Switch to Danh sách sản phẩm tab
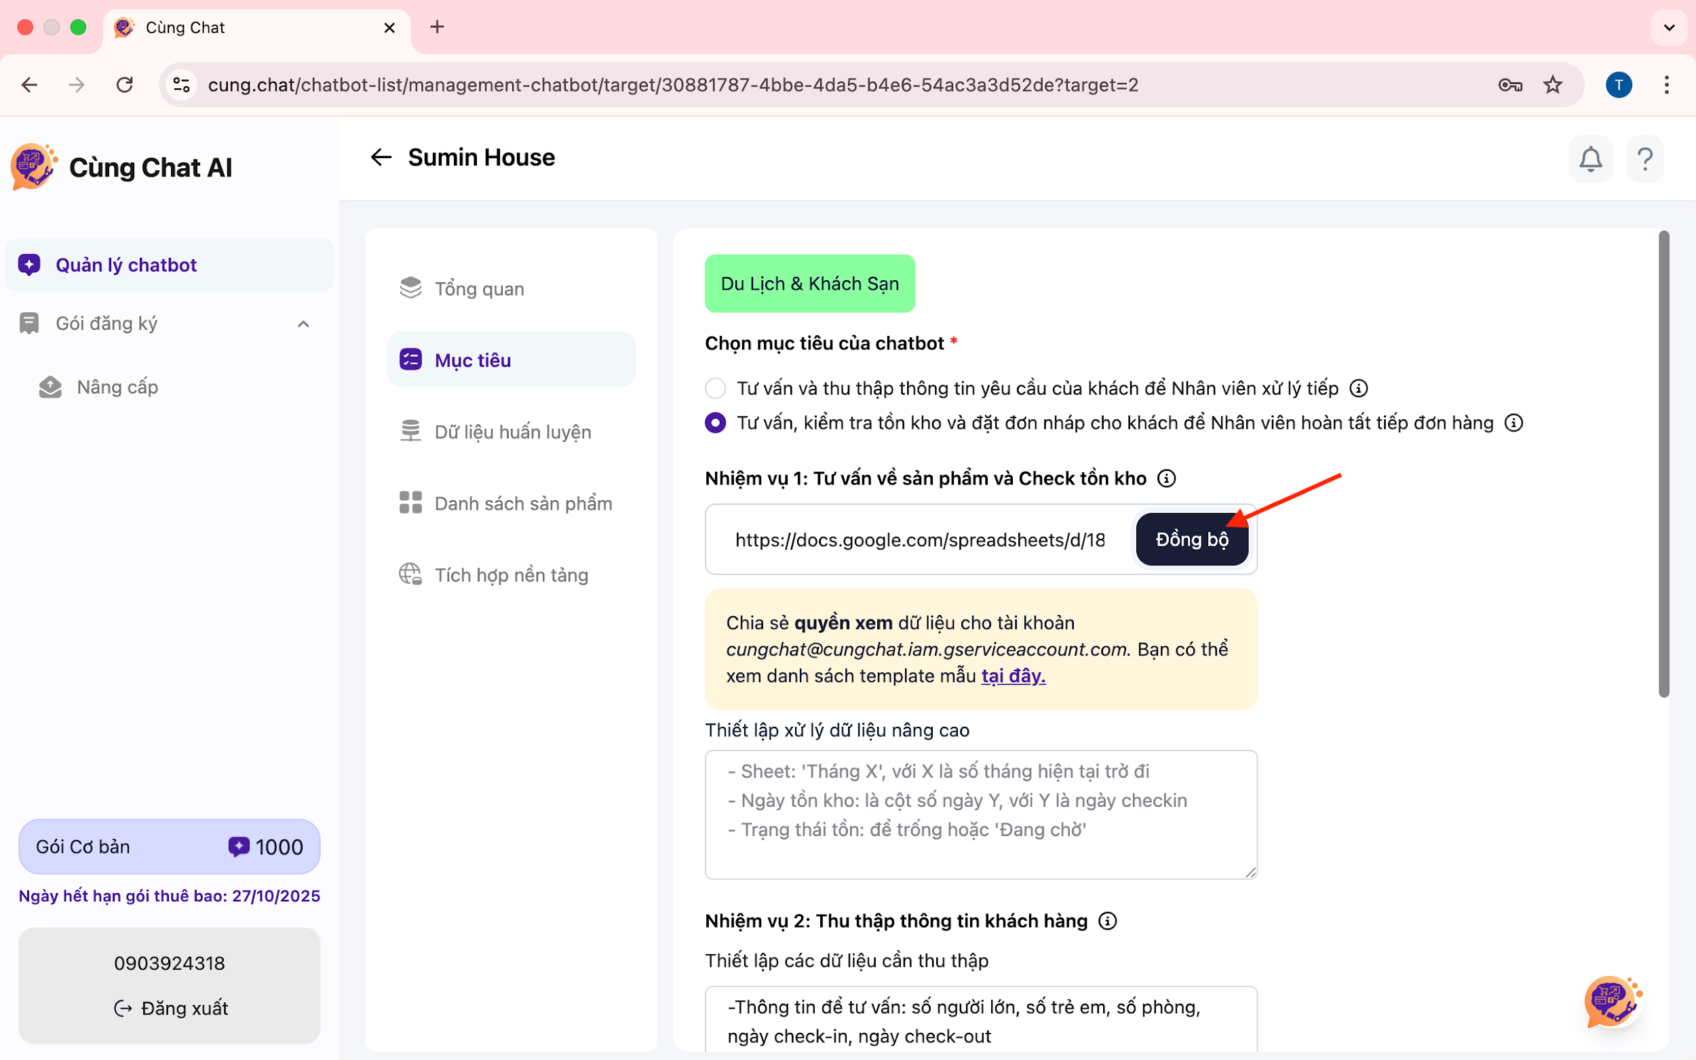 pyautogui.click(x=523, y=503)
